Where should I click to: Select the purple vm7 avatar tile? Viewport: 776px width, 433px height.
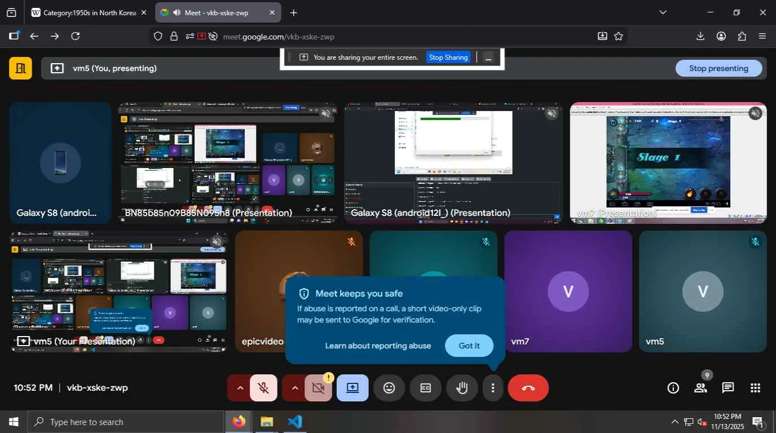click(x=568, y=291)
